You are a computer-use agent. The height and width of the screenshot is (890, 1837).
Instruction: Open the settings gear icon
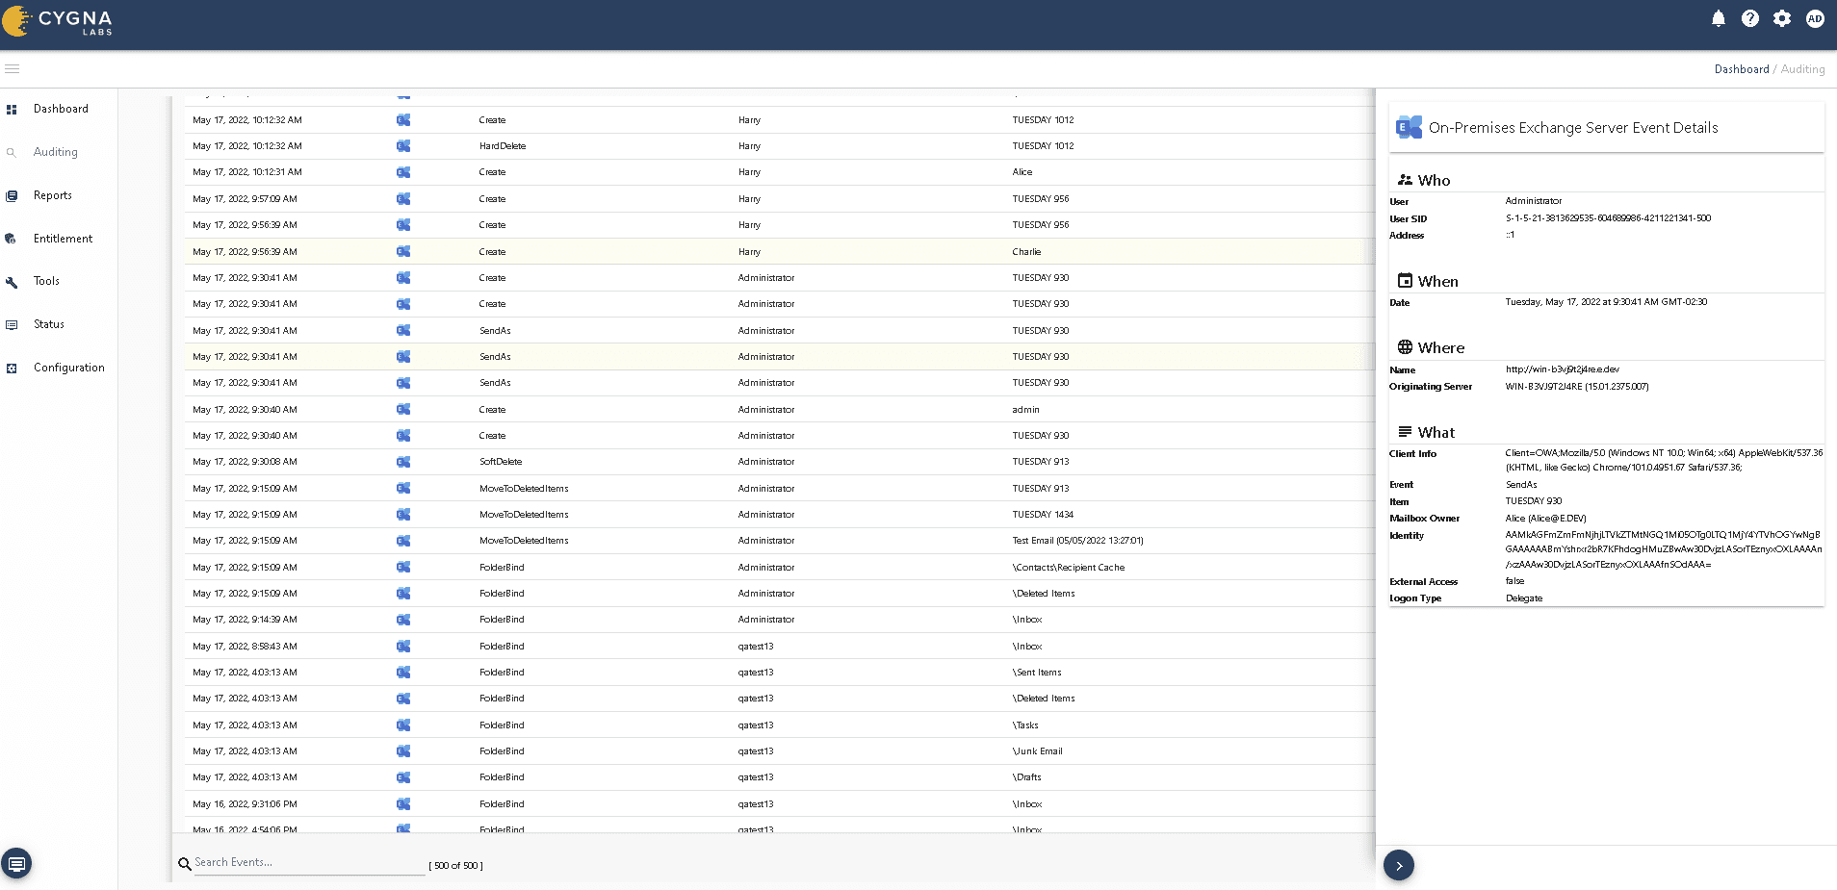coord(1782,18)
